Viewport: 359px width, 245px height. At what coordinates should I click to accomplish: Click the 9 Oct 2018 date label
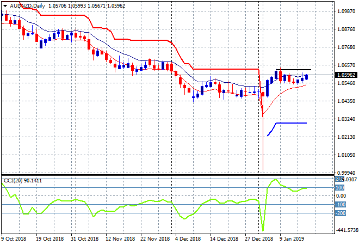pyautogui.click(x=13, y=238)
